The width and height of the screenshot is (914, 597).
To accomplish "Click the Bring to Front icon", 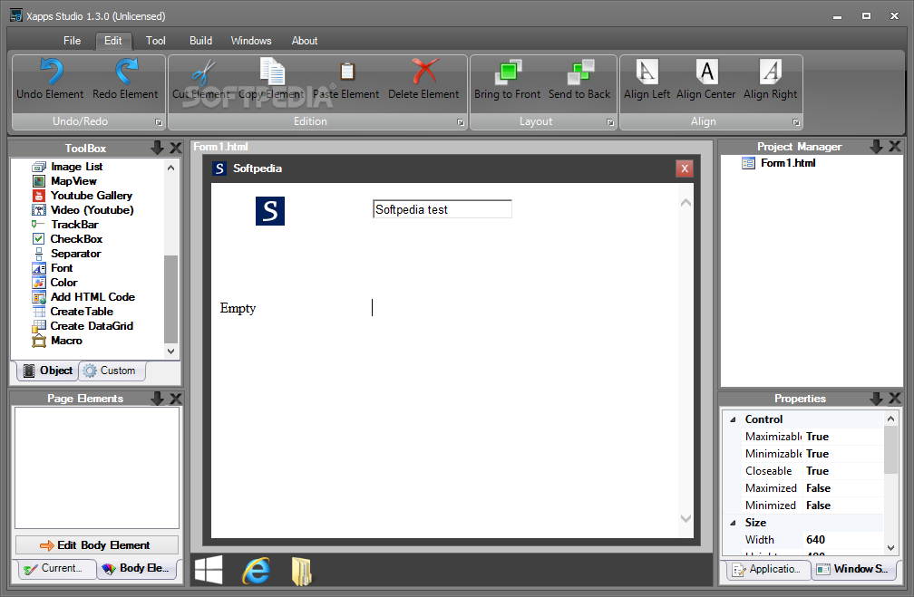I will tap(508, 72).
